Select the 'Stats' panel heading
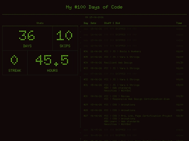The image size is (189, 141). coord(40,23)
